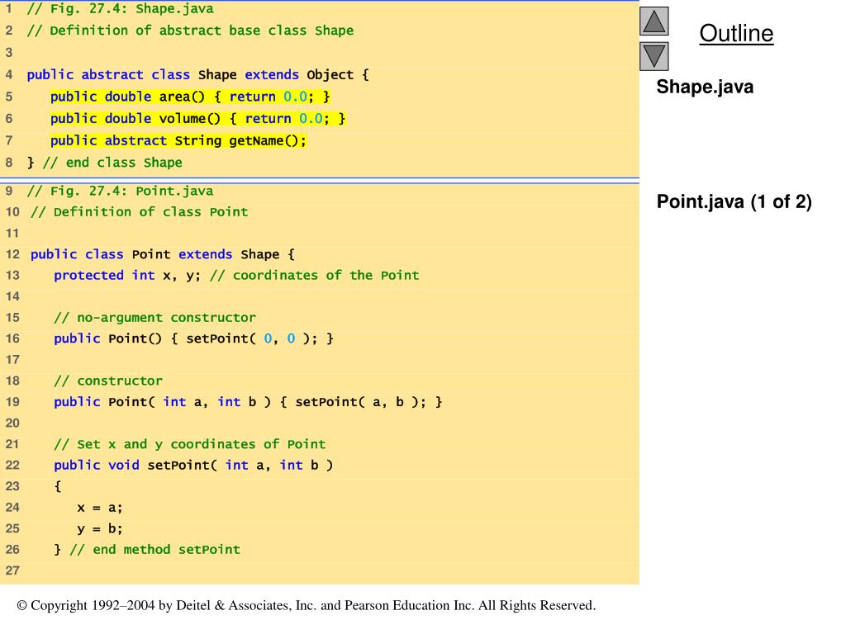The height and width of the screenshot is (634, 846).
Task: Click the up arrow navigation button
Action: pyautogui.click(x=654, y=21)
